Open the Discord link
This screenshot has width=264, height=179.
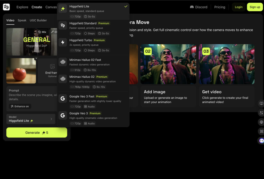[x=199, y=7]
